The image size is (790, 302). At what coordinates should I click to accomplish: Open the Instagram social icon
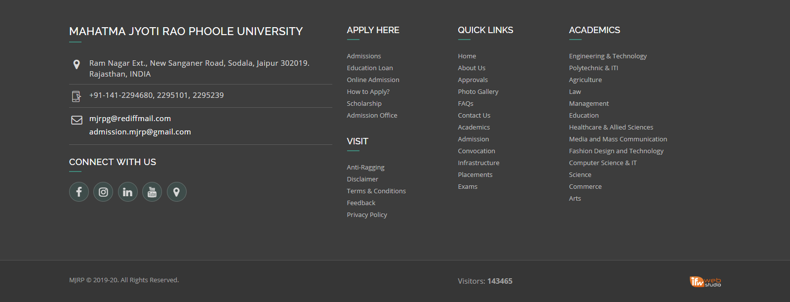coord(103,192)
